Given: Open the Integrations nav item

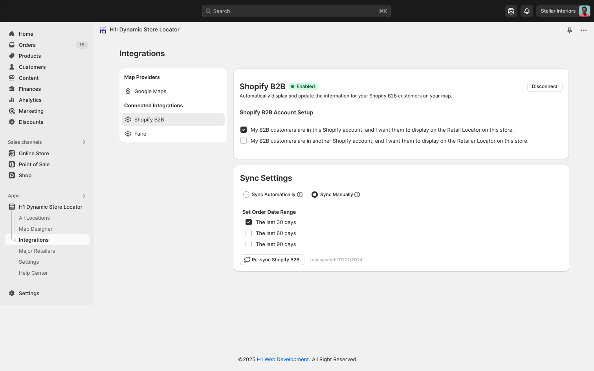Looking at the screenshot, I should 47,240.
